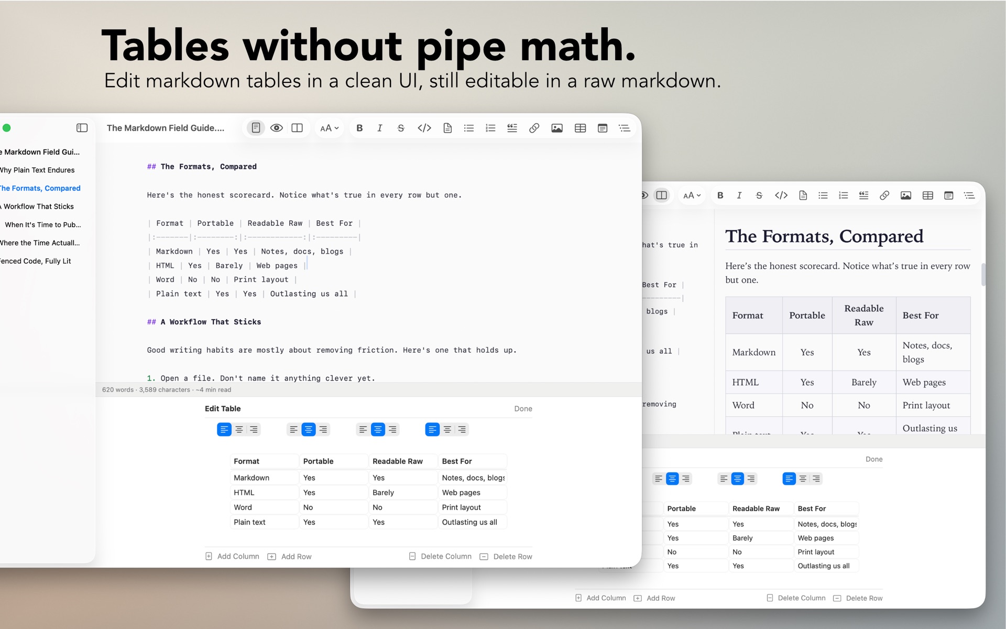This screenshot has height=629, width=1006.
Task: Insert link in the back window toolbar
Action: [884, 196]
